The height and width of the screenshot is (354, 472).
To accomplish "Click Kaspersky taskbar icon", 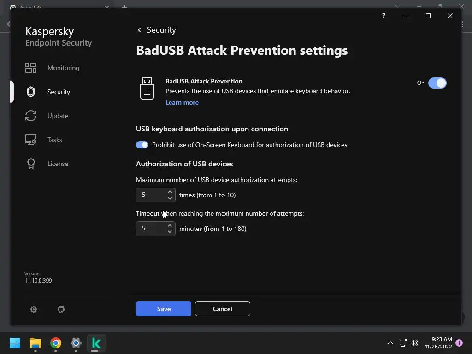I will (x=96, y=343).
